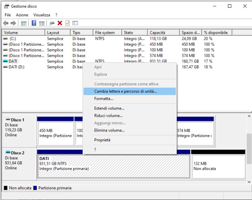
Task: Select the DATI 931,51 GB NTFS partition block
Action: pos(114,164)
